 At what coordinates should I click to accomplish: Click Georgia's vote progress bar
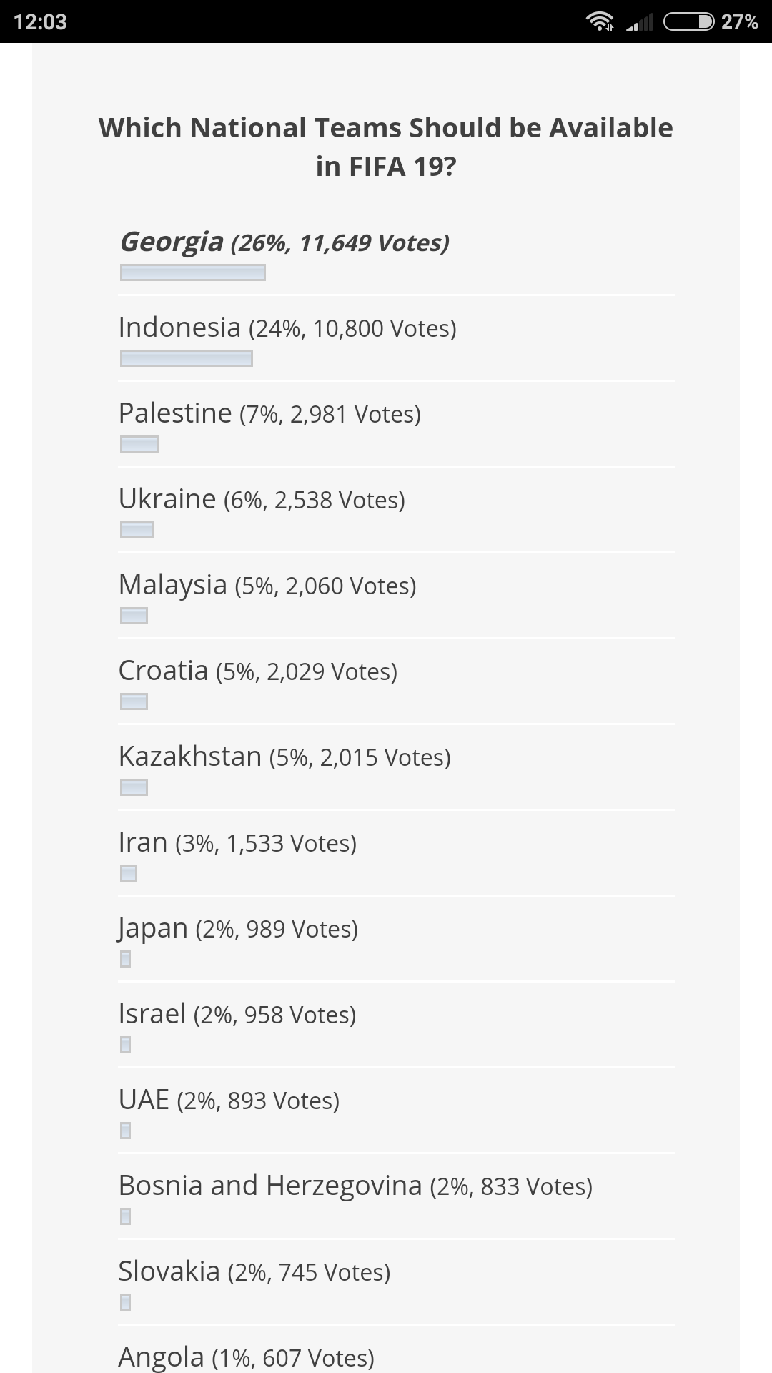[193, 272]
